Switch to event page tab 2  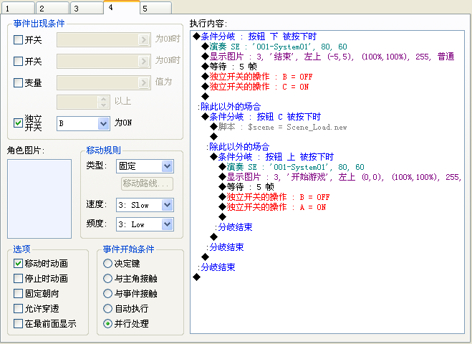pos(52,8)
